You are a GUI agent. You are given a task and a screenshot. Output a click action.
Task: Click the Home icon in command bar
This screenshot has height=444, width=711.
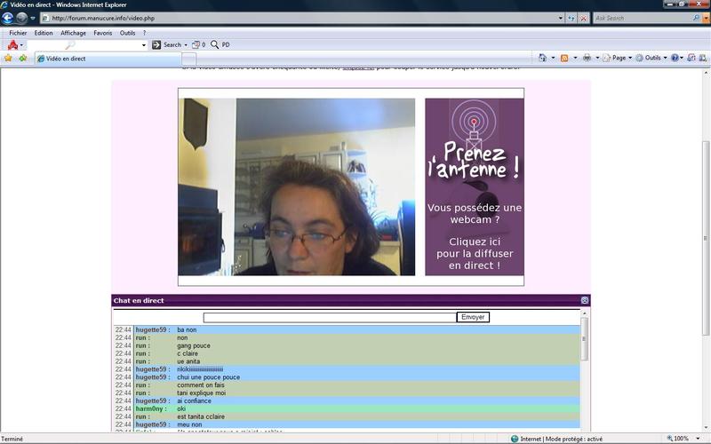pos(542,58)
